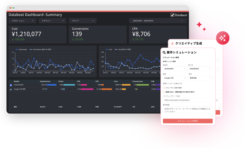Click the Cost (過去 30 日間) legend entry
The width and height of the screenshot is (245, 148).
(x=123, y=49)
